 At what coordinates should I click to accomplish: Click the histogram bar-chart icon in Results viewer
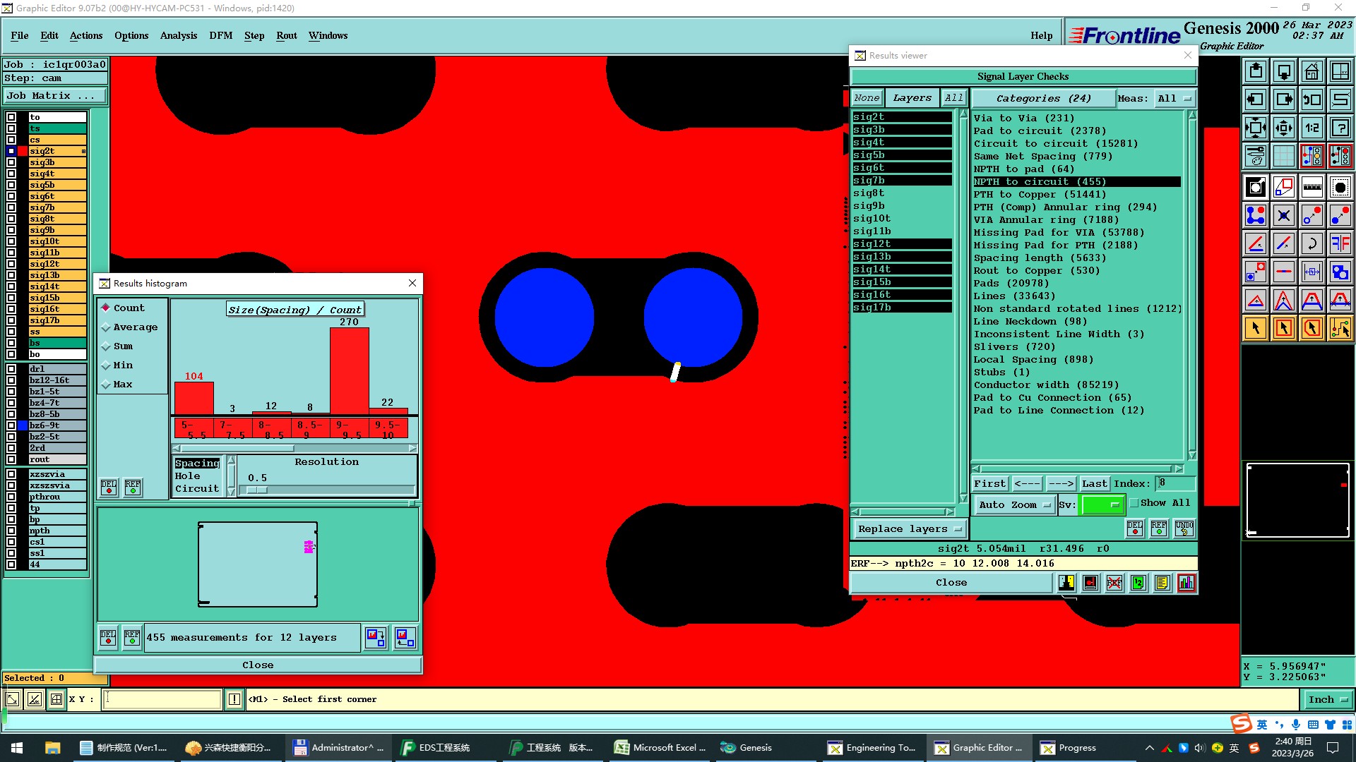coord(1186,583)
